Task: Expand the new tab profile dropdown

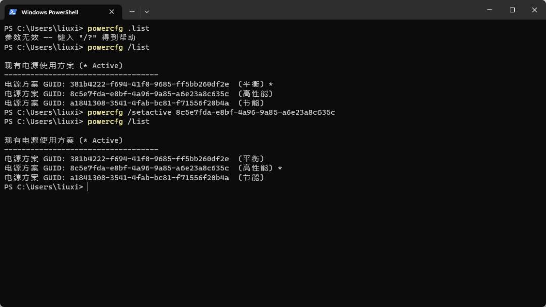Action: pos(147,12)
